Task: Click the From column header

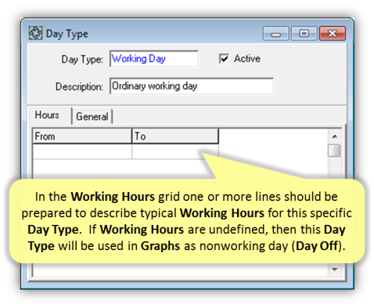Action: click(82, 136)
